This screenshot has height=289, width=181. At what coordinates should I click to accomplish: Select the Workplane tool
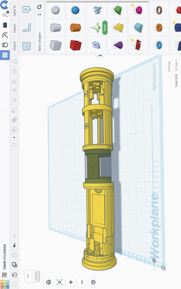27,46
